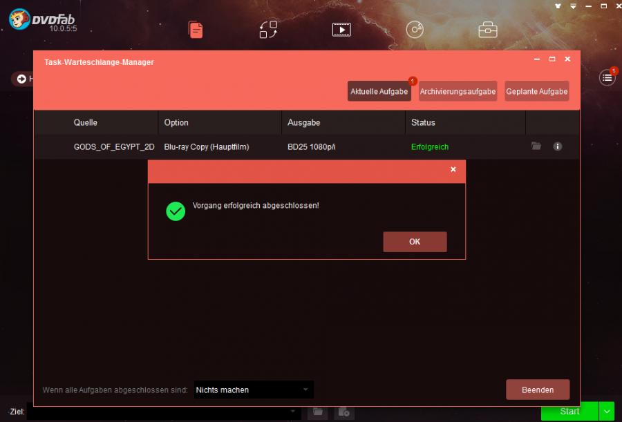The width and height of the screenshot is (622, 422).
Task: Minimize the Task-Warteschlange-Manager window
Action: [537, 59]
